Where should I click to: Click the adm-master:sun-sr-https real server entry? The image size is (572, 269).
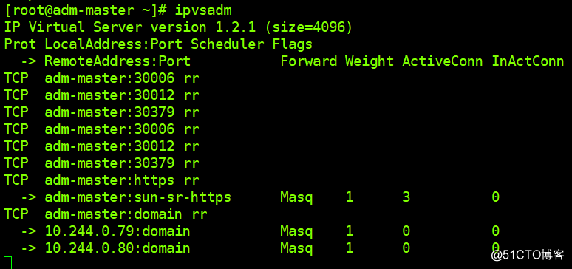tap(138, 197)
